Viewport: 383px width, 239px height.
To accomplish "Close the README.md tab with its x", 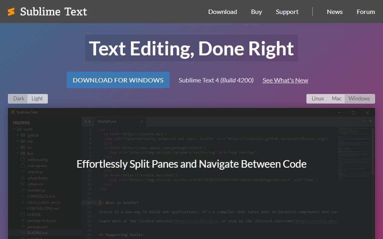I will [141, 121].
